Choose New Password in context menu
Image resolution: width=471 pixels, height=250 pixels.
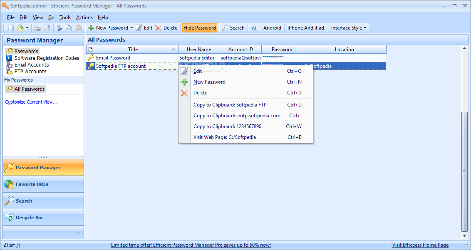[x=246, y=82]
